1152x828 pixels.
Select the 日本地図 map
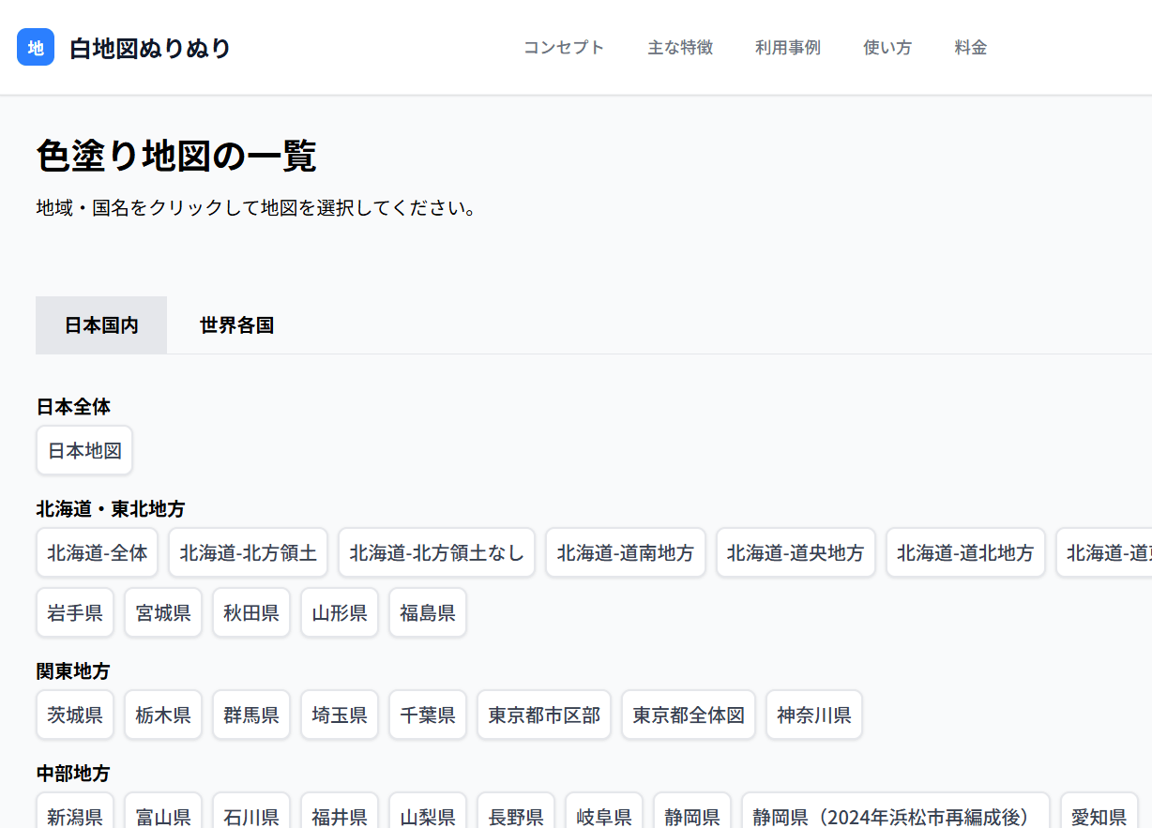click(84, 450)
